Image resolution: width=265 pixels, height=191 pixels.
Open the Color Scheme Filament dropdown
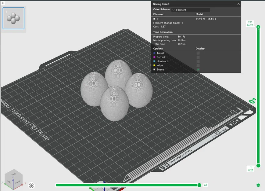[x=191, y=10]
